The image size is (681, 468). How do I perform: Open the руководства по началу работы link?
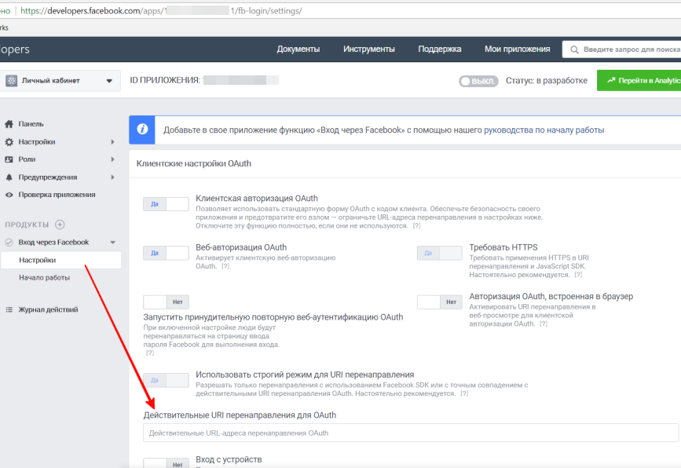coord(544,130)
